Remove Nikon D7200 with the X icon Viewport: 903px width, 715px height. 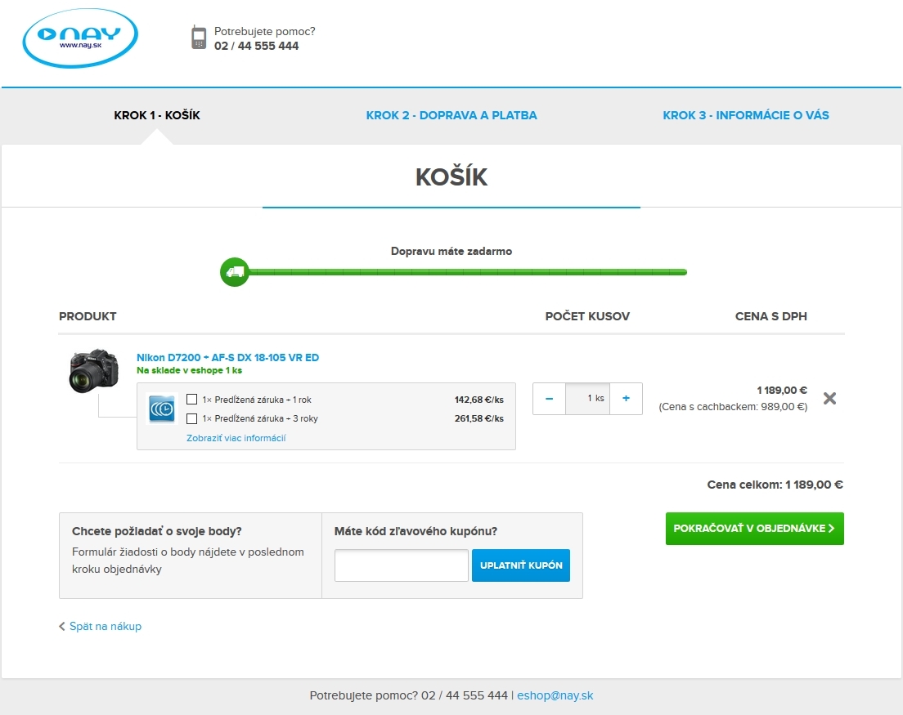coord(829,398)
